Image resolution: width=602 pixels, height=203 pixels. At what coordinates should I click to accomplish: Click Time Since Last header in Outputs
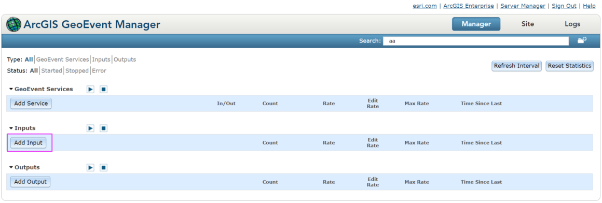tap(481, 182)
